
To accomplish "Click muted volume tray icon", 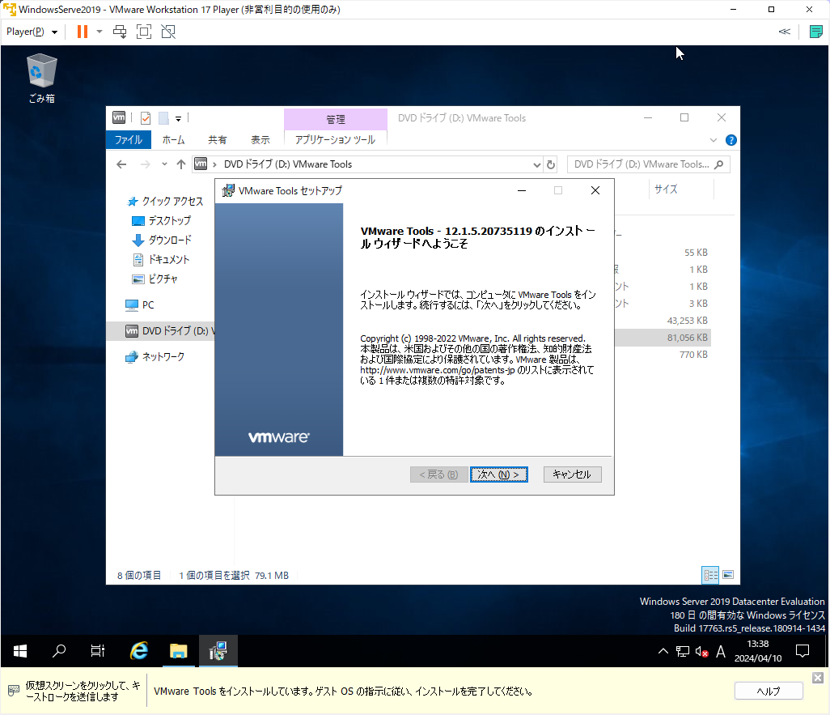I will pyautogui.click(x=702, y=651).
